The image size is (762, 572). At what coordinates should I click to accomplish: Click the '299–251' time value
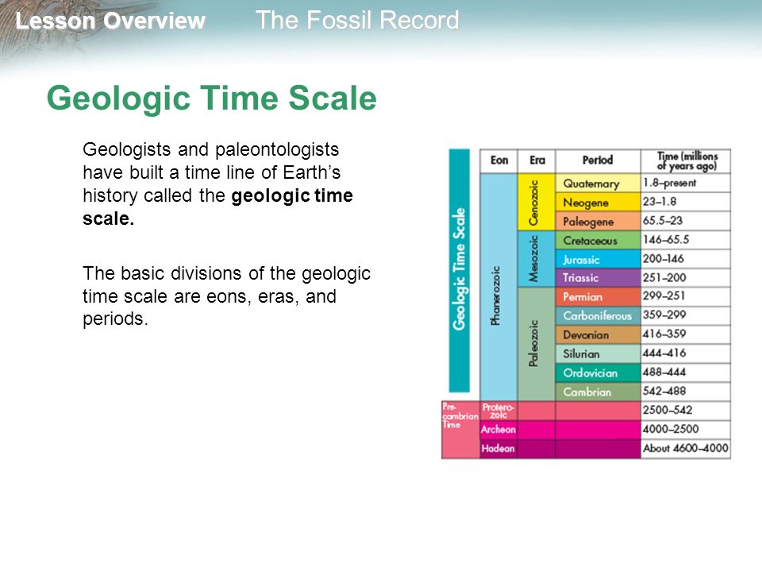tap(664, 296)
